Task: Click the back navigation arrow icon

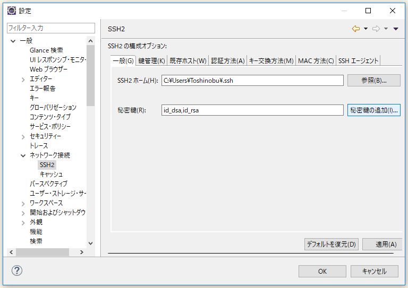Action: (356, 29)
